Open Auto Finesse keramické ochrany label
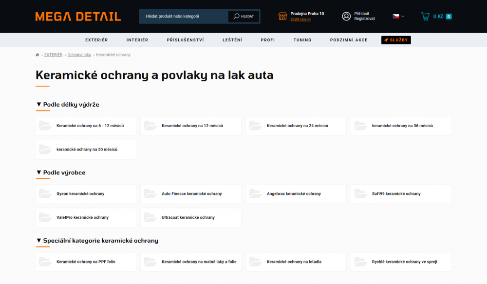This screenshot has height=284, width=487. pos(191,194)
